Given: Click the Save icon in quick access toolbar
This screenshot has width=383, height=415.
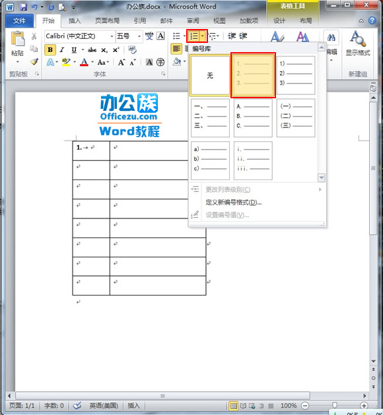Looking at the screenshot, I should tap(23, 7).
